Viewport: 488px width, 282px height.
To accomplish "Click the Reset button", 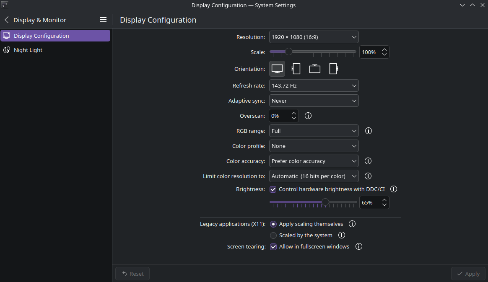I will [x=132, y=274].
